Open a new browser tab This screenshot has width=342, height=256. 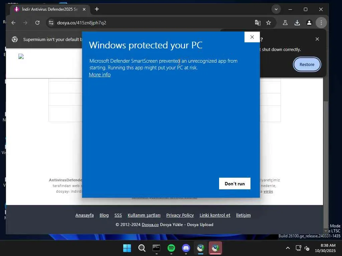pos(97,9)
